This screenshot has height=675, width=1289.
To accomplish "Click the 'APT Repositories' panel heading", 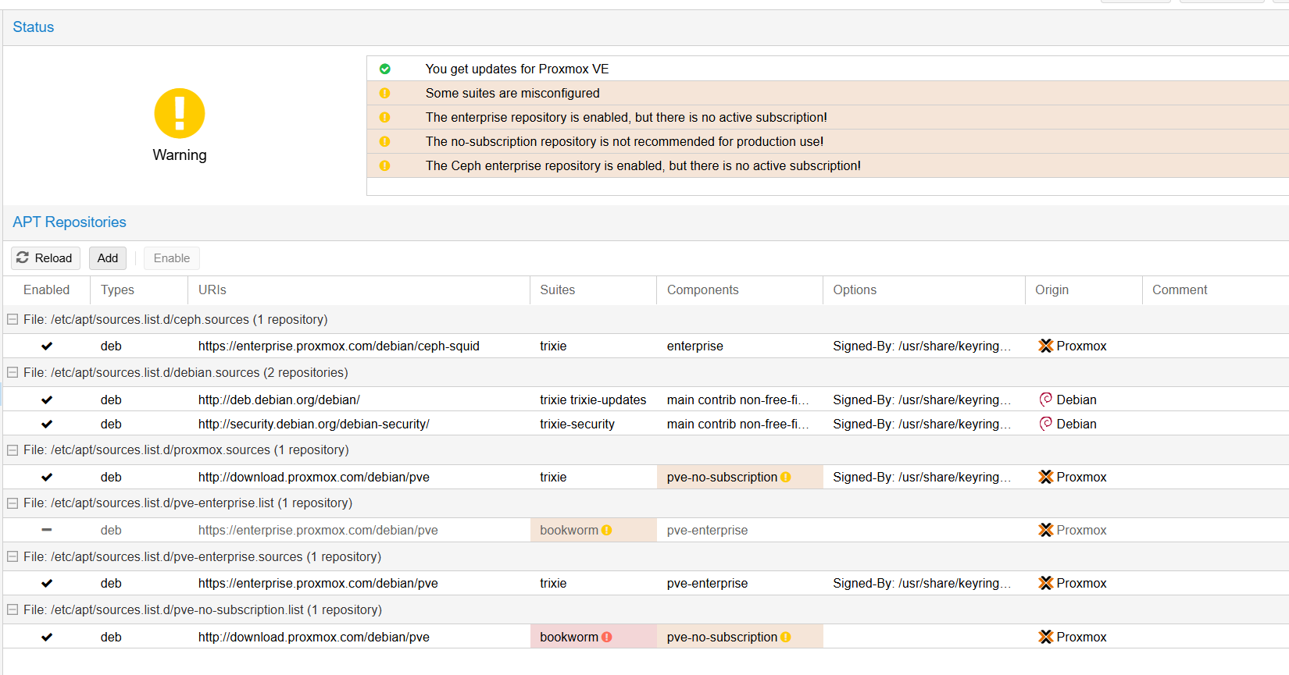I will (70, 222).
